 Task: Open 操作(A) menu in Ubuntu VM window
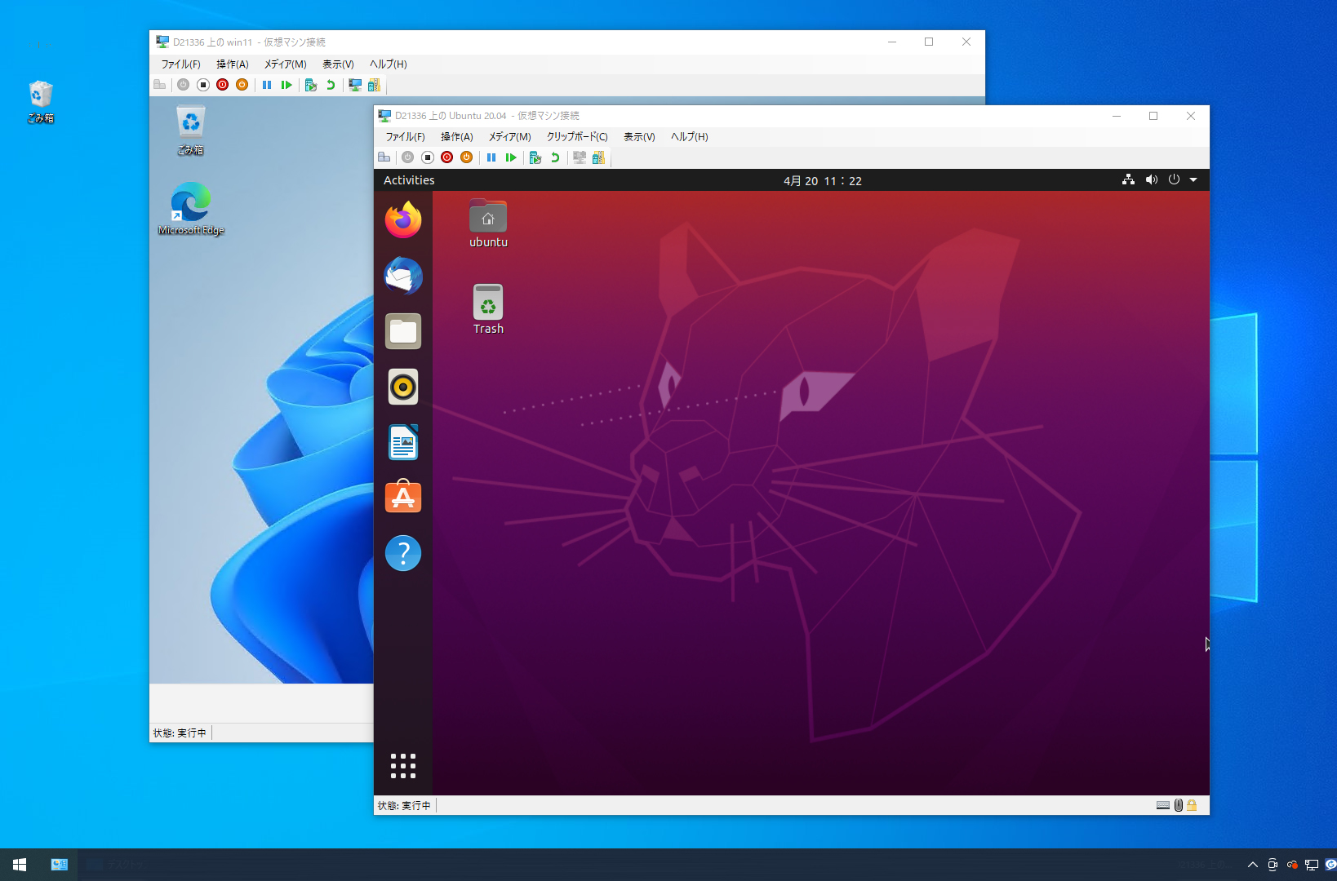[x=456, y=137]
